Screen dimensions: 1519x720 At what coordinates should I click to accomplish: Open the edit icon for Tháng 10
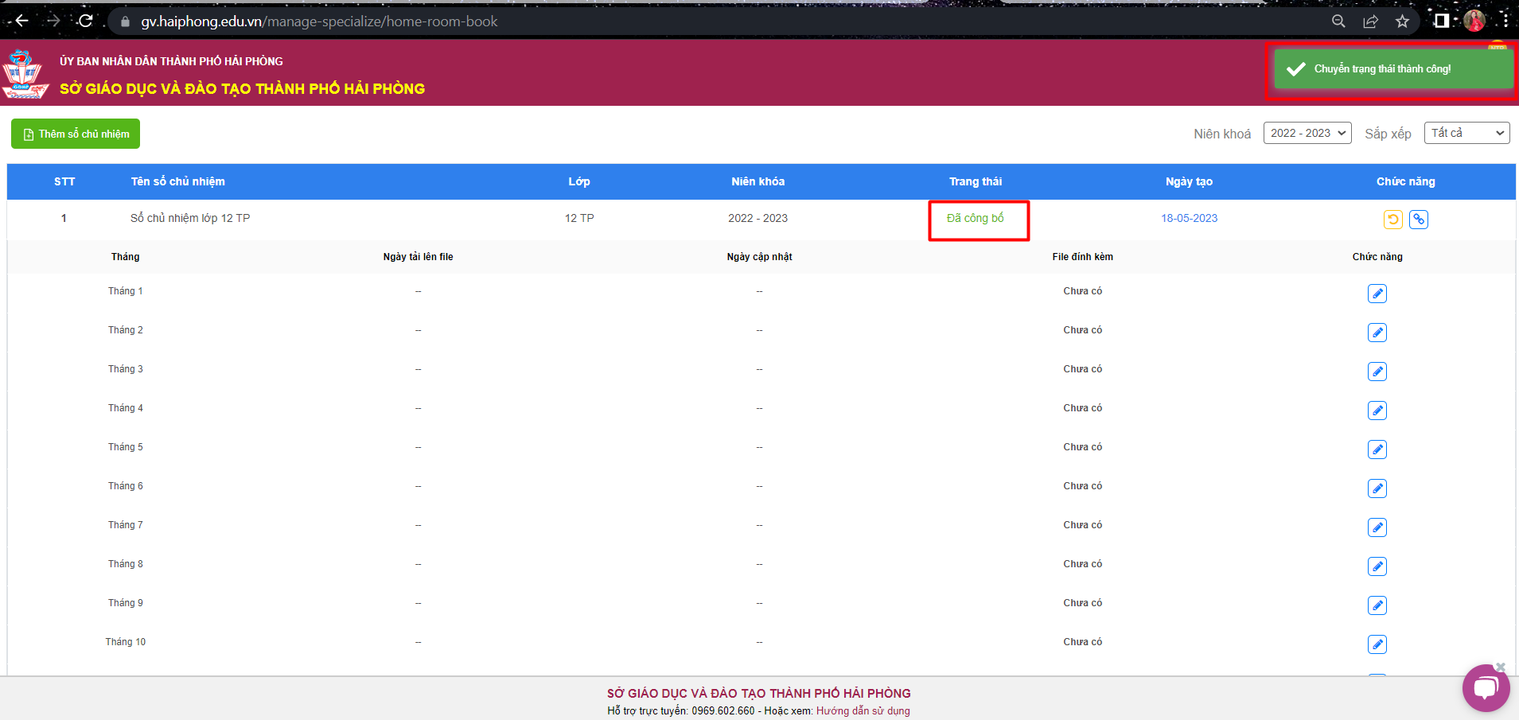coord(1377,644)
